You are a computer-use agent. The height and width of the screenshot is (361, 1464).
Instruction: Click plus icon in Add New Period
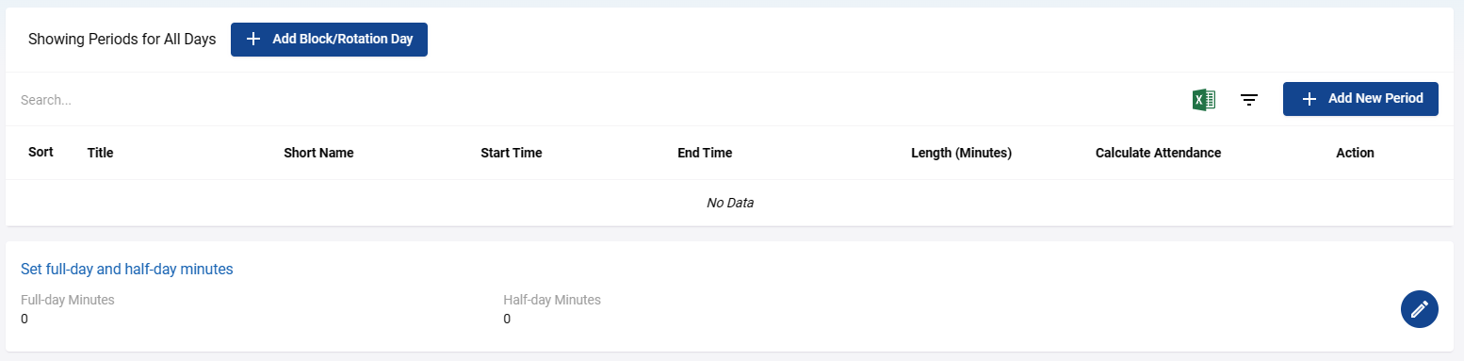[x=1309, y=99]
